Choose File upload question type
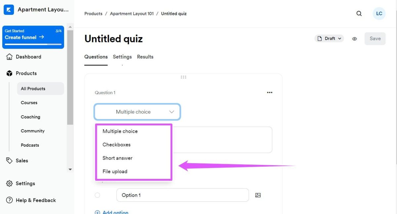Screen dimensions: 397x214 (115, 172)
